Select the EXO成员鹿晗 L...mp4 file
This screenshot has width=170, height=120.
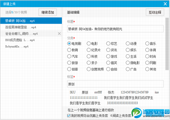[x=31, y=40]
